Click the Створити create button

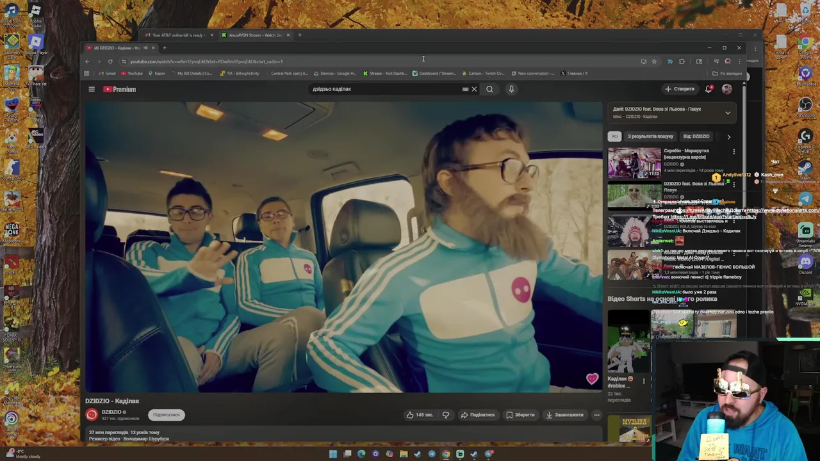click(x=680, y=89)
